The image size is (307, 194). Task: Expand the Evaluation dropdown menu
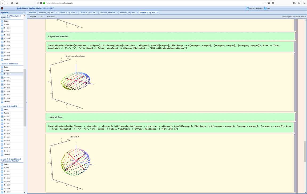tap(51, 17)
